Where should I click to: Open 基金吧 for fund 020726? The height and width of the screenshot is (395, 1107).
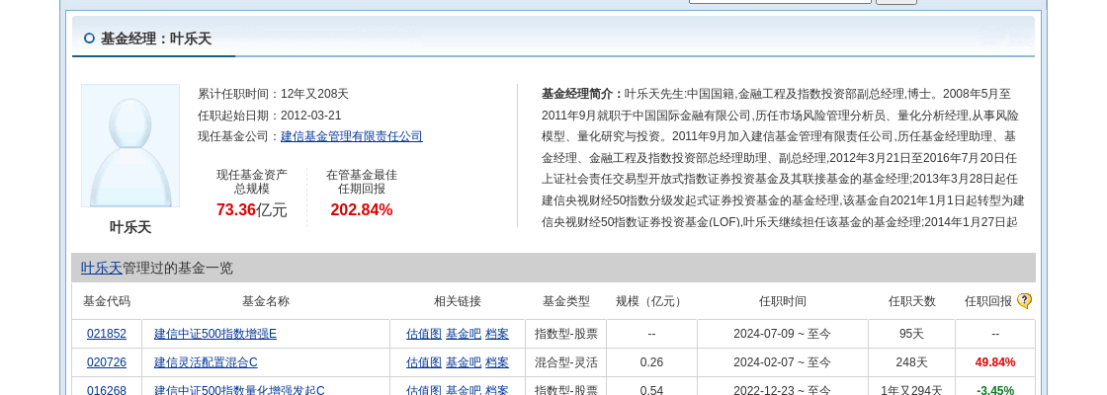coord(464,362)
